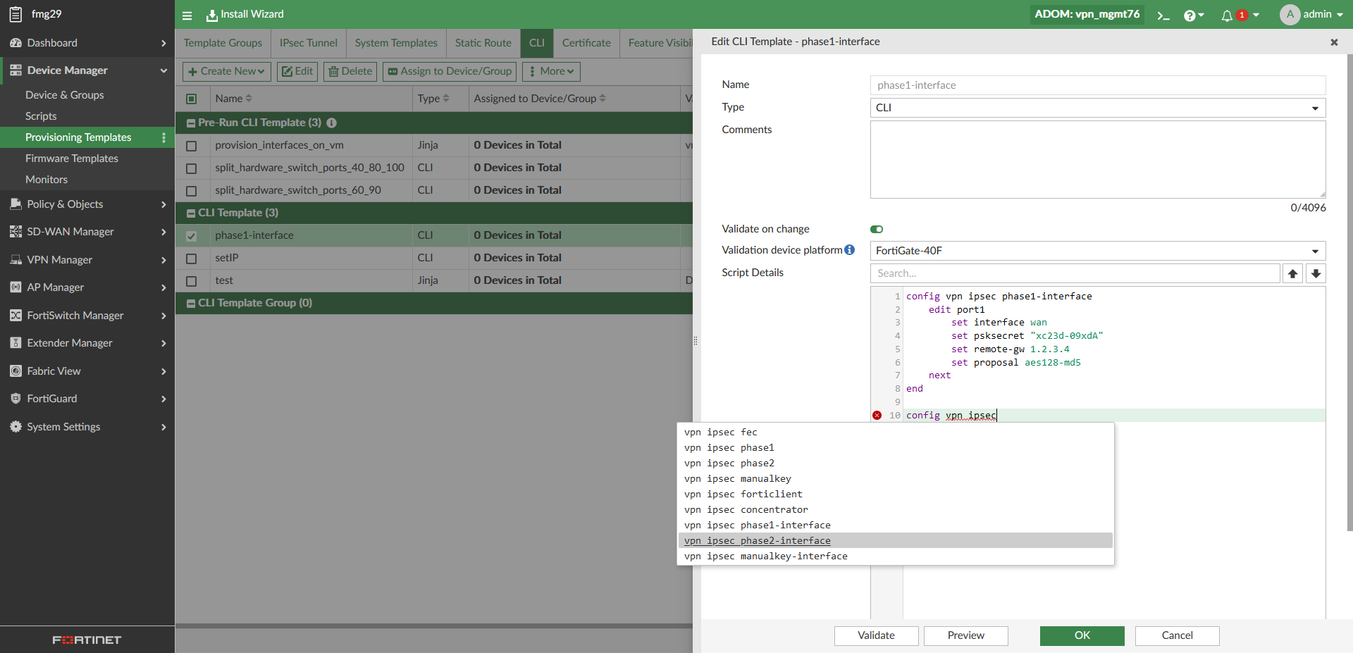Open the notifications bell icon
The height and width of the screenshot is (653, 1353).
[x=1227, y=15]
